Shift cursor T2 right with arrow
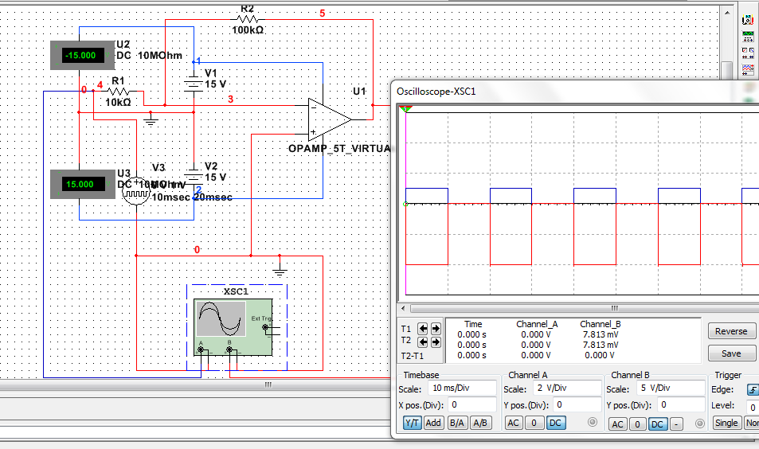759x449 pixels. pyautogui.click(x=436, y=342)
